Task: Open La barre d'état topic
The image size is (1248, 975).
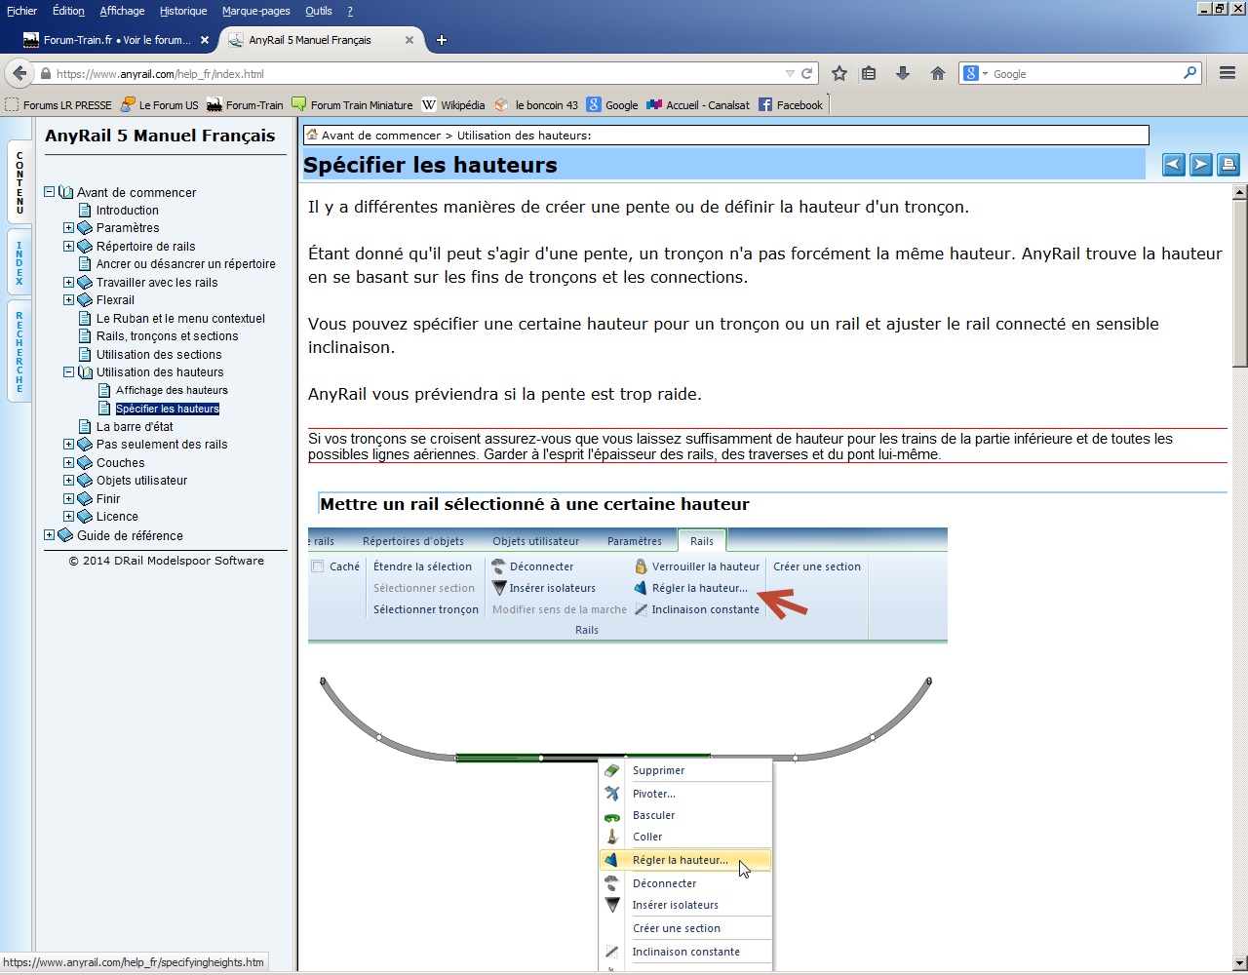Action: pos(135,426)
